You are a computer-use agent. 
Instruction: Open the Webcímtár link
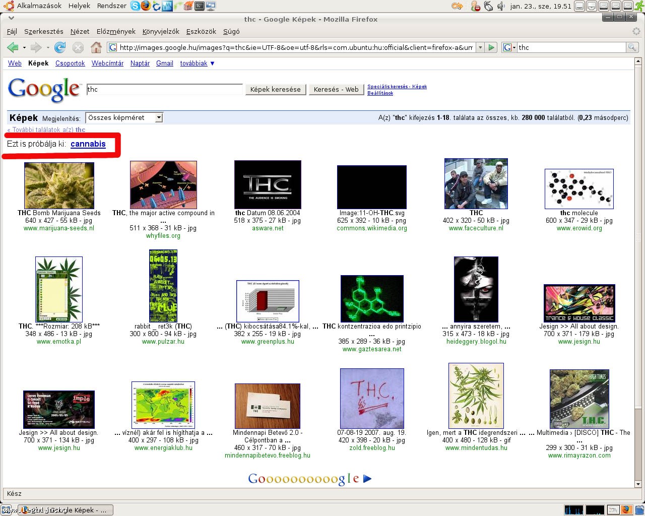click(x=107, y=63)
